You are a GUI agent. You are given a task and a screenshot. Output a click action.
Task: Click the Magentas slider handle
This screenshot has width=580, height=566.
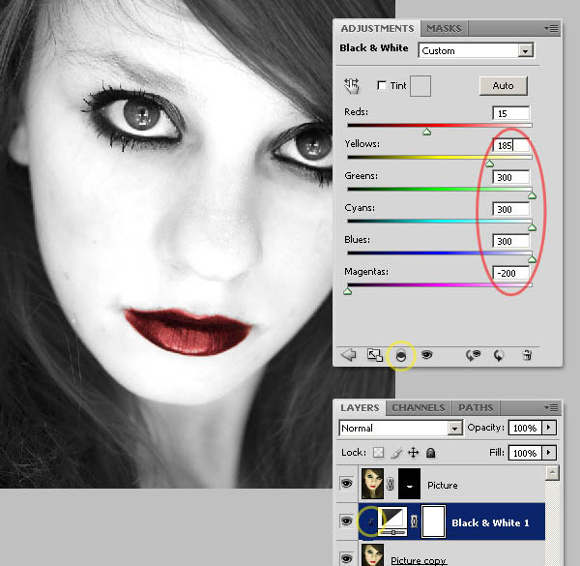[347, 291]
